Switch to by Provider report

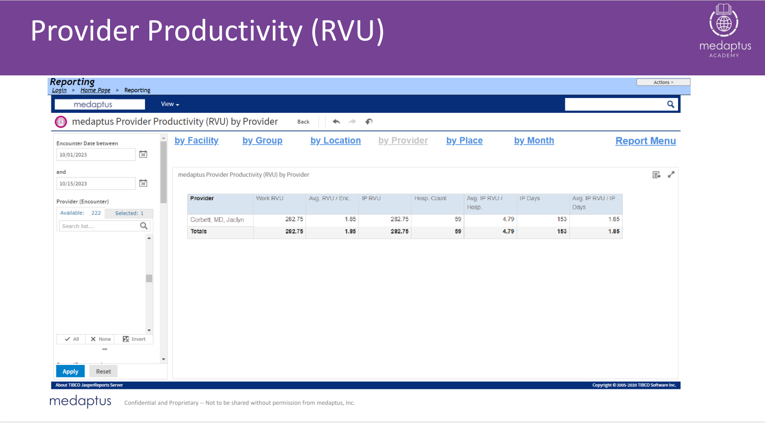click(x=403, y=141)
